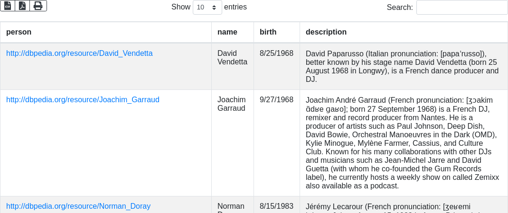
Task: Click the Search label text
Action: pos(400,7)
